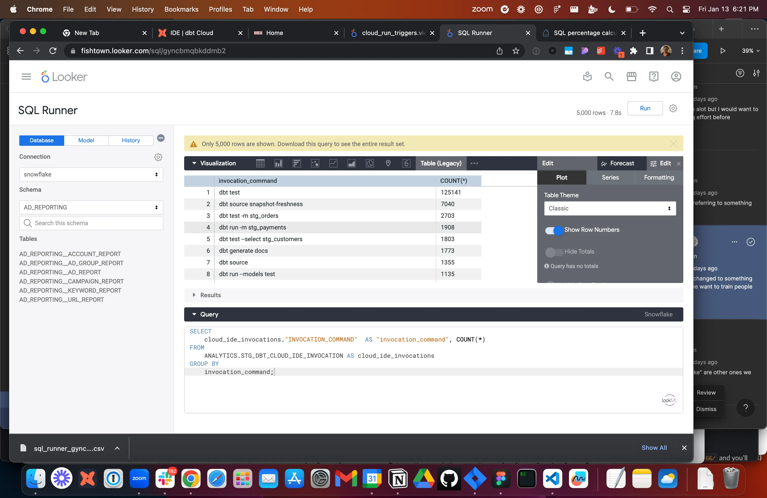Select the Database tab
This screenshot has width=767, height=498.
(42, 140)
